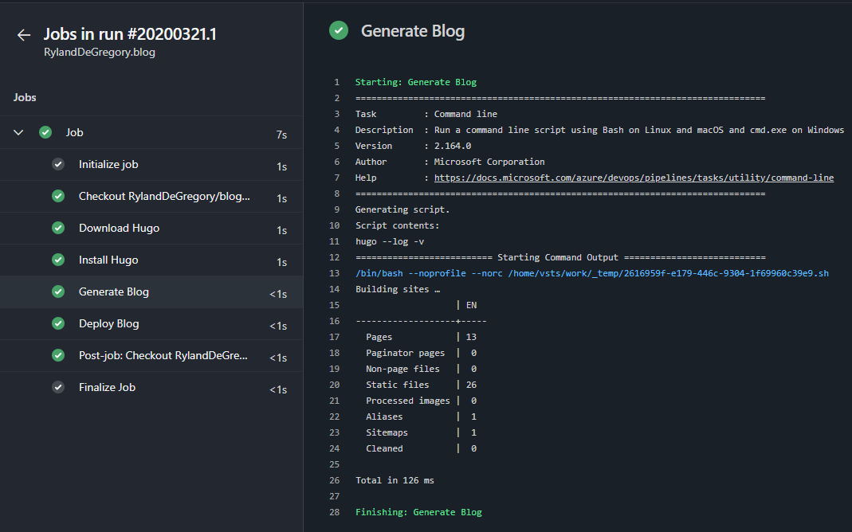Click the checkmark icon next to Install Hugo

click(58, 260)
